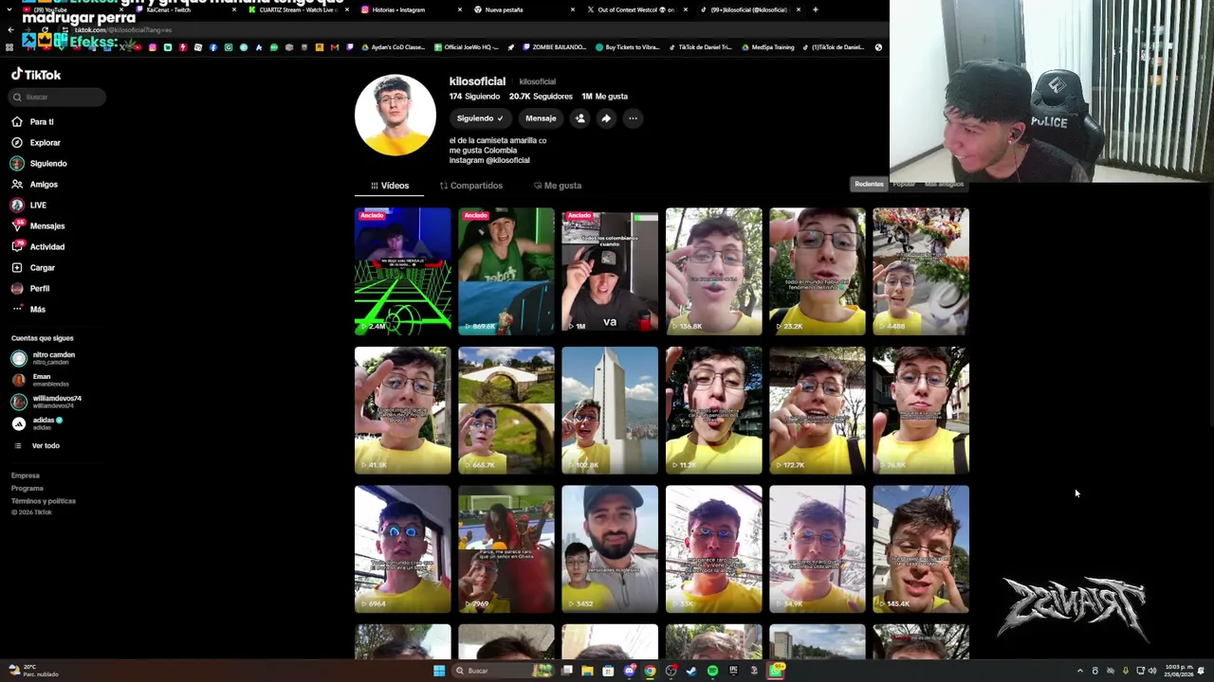Expand the Programa footer section
Screen dimensions: 1214x682
[28, 489]
